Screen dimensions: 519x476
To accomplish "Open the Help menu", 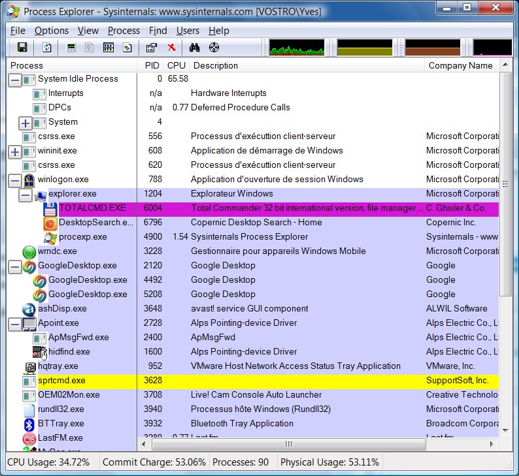I will pos(219,31).
